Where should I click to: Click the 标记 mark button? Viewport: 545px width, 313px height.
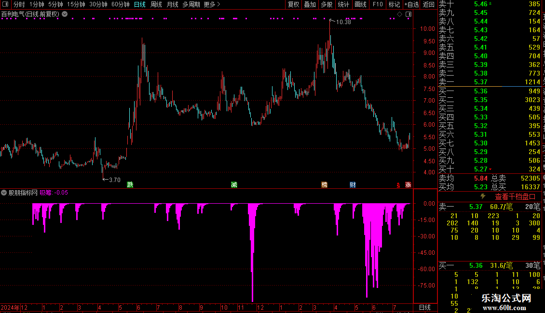[x=394, y=4]
